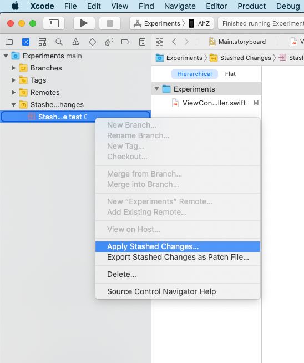Image resolution: width=304 pixels, height=363 pixels.
Task: Select Experiments main repository row
Action: click(75, 56)
